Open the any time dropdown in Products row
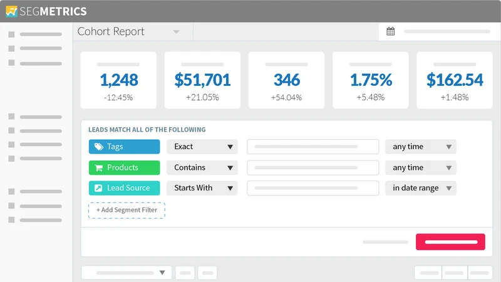The width and height of the screenshot is (501, 282). pyautogui.click(x=420, y=168)
